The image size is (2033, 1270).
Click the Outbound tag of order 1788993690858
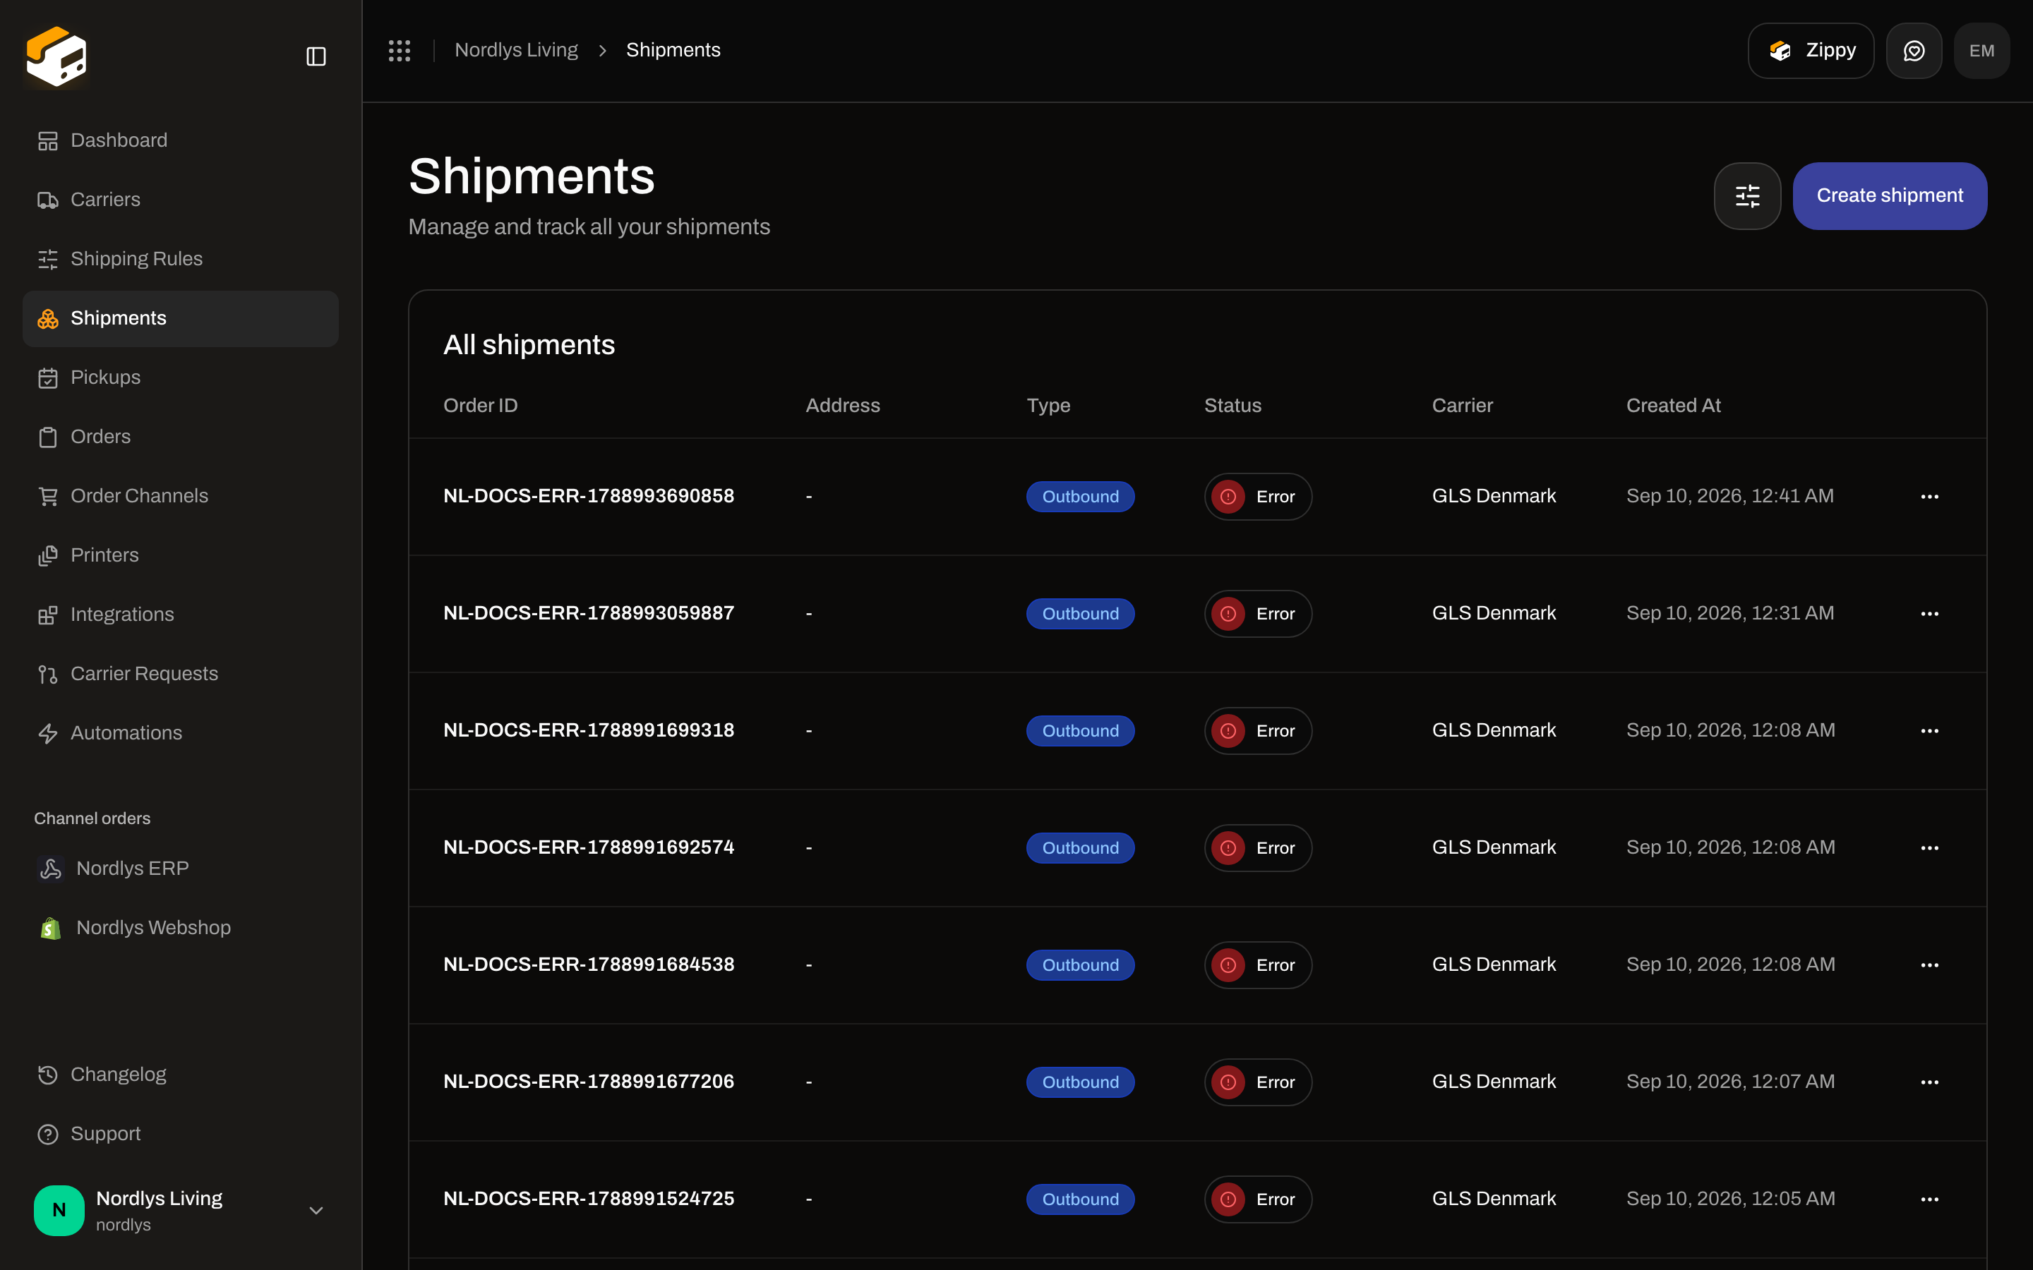1080,497
